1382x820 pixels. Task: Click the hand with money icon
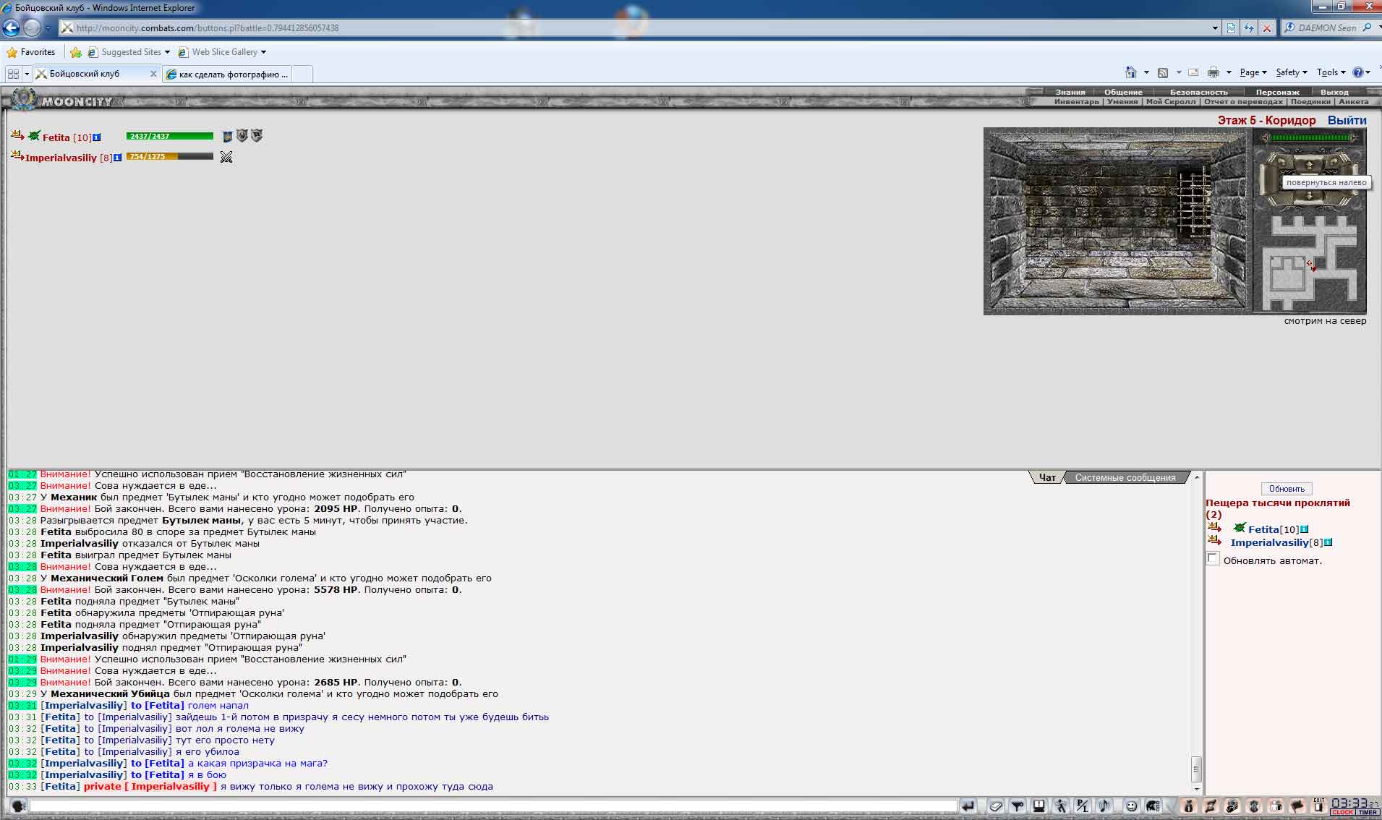1232,806
